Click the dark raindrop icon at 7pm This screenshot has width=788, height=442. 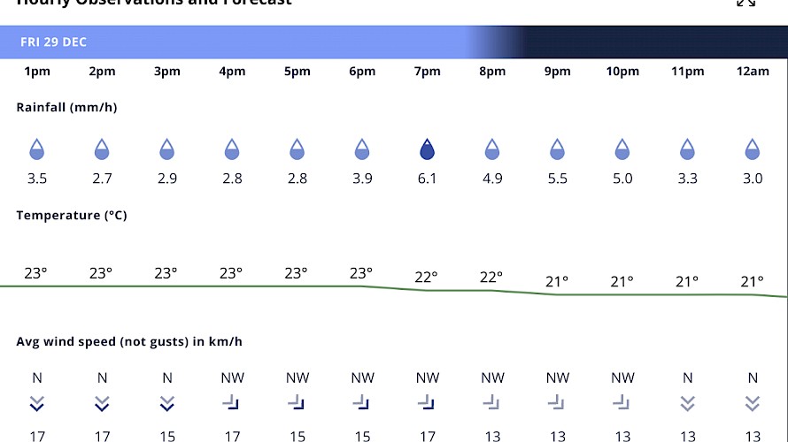click(428, 149)
